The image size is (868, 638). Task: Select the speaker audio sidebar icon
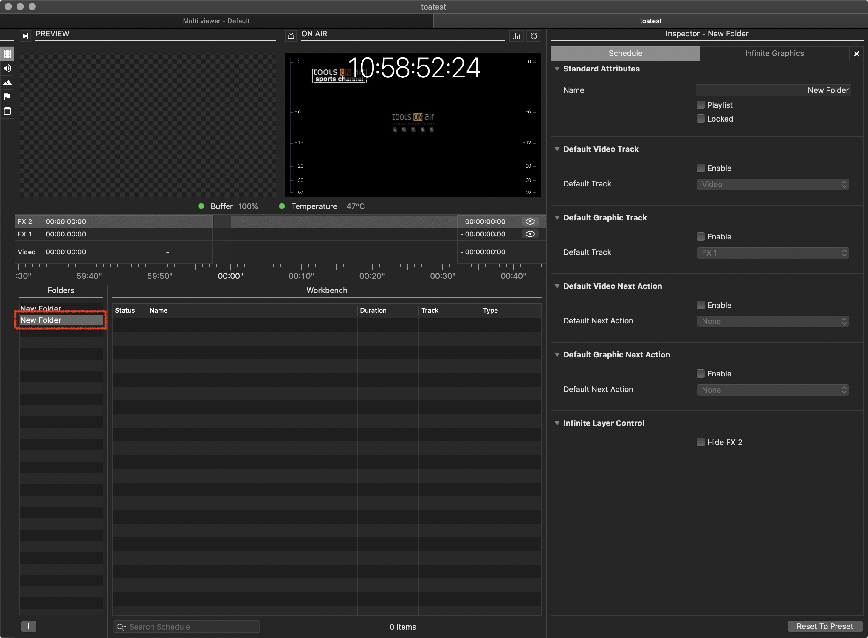pos(7,69)
